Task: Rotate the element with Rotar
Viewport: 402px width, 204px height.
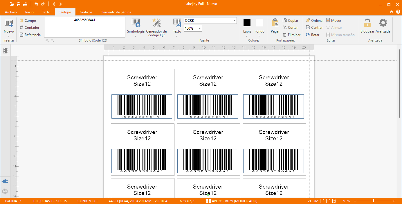Action: point(313,35)
